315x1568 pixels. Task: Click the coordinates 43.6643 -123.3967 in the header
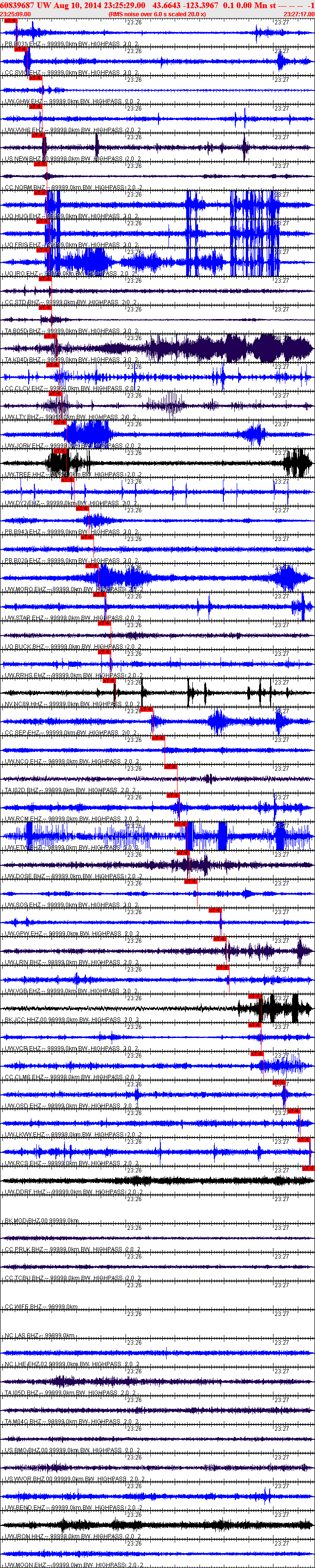(185, 5)
